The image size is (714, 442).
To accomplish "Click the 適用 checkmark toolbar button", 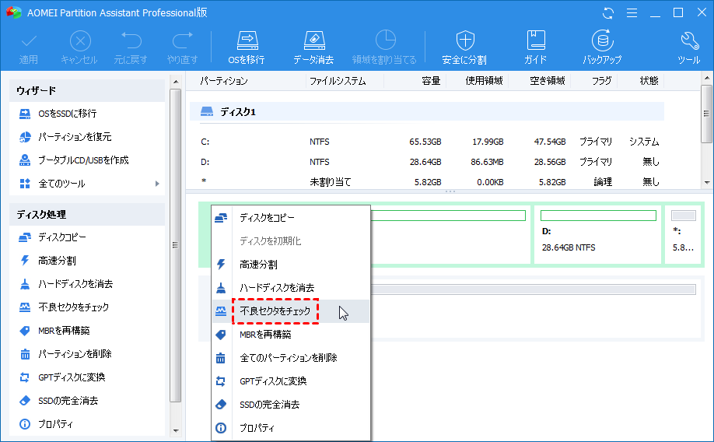I will pyautogui.click(x=29, y=47).
